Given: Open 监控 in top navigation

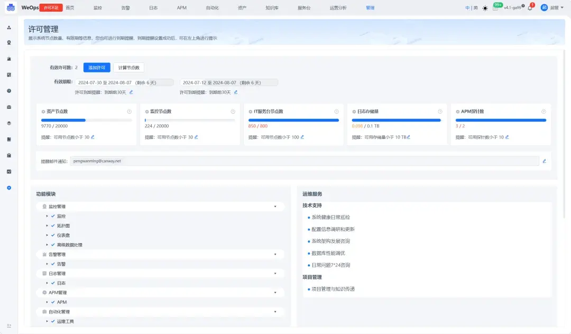Looking at the screenshot, I should coord(98,7).
